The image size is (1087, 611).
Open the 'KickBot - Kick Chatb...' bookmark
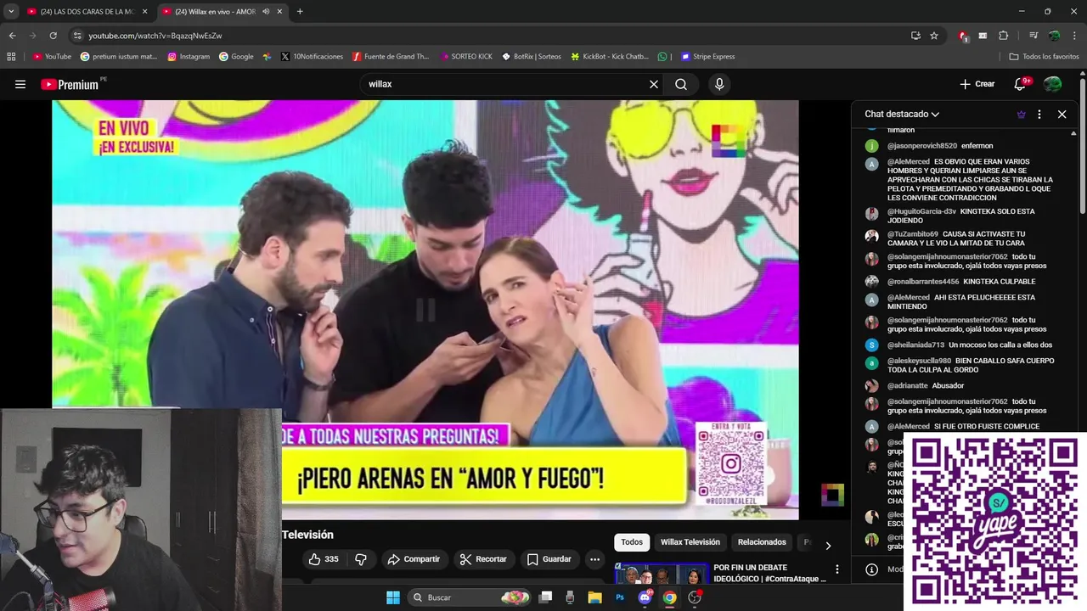point(609,57)
